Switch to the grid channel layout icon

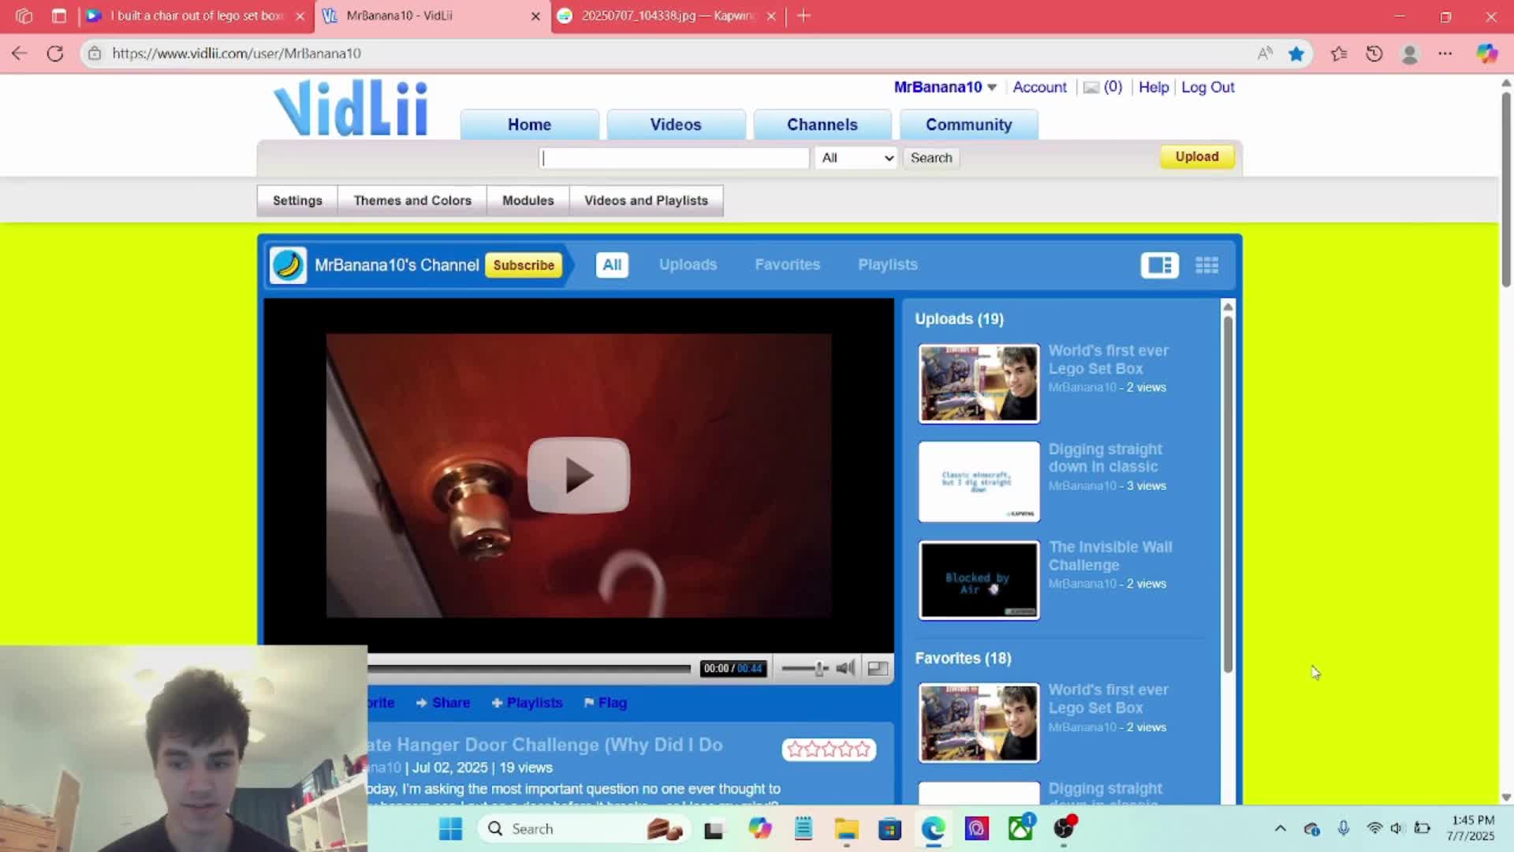pyautogui.click(x=1206, y=265)
